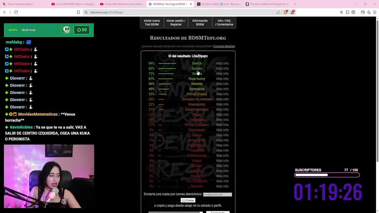Bookmark this page with the bookmark icon
This screenshot has height=213, width=379.
pos(78,12)
